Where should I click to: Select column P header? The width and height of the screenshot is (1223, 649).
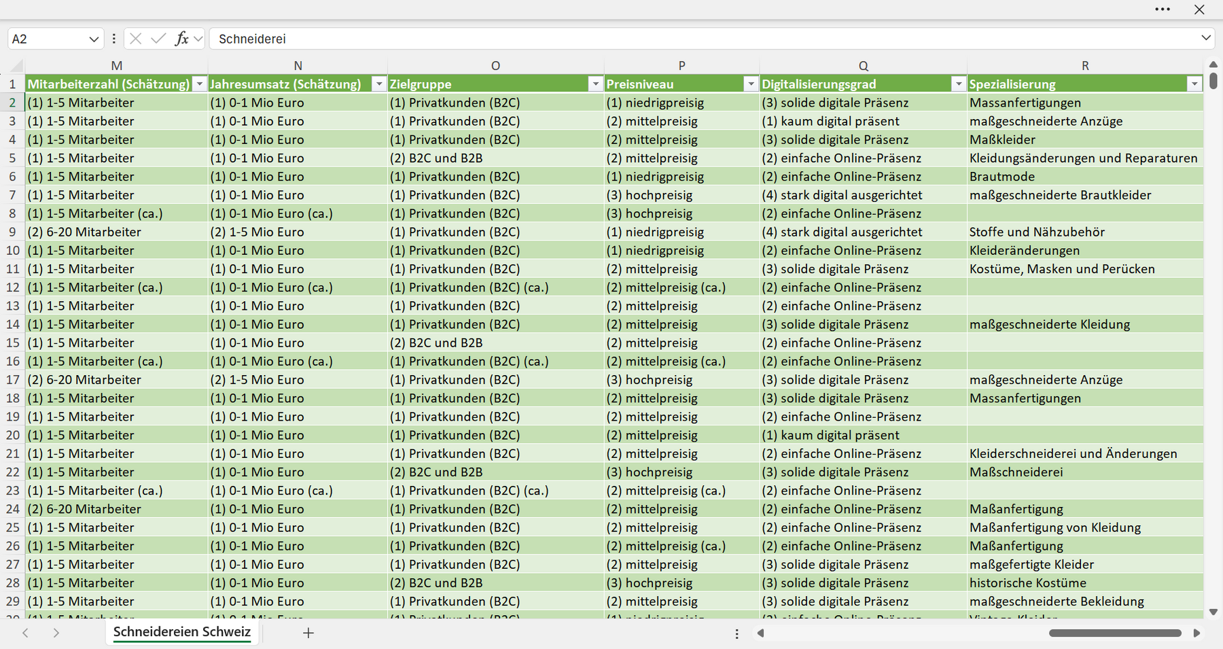681,65
